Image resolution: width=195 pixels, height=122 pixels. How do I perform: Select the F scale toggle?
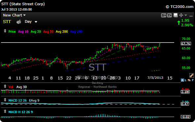pyautogui.click(x=193, y=80)
